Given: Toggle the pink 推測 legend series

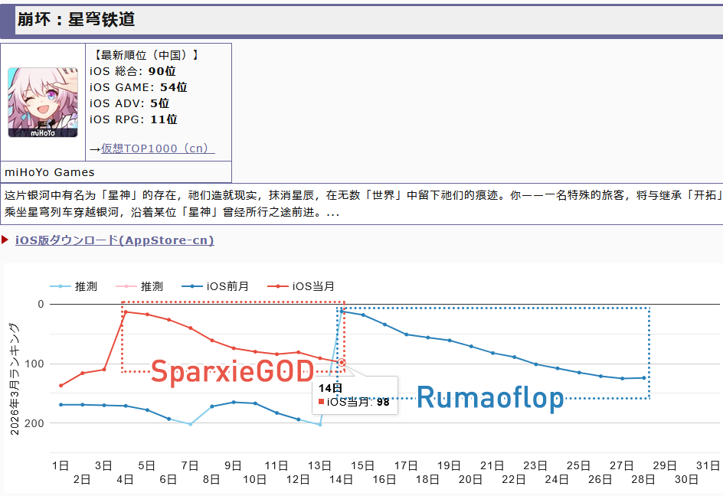Looking at the screenshot, I should 139,286.
